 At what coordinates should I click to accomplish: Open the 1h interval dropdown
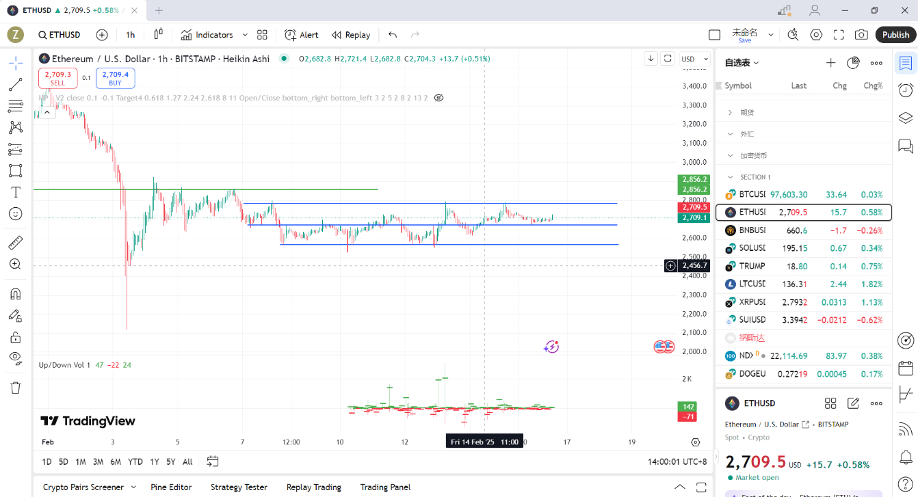131,35
